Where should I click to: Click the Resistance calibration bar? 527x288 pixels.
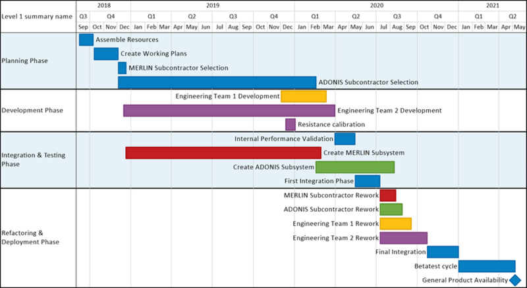(x=291, y=124)
